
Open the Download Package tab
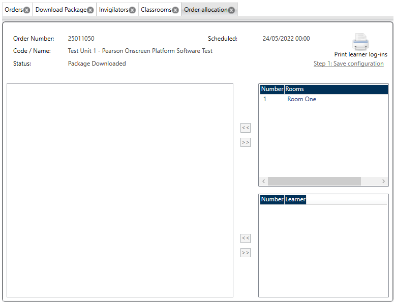(60, 10)
